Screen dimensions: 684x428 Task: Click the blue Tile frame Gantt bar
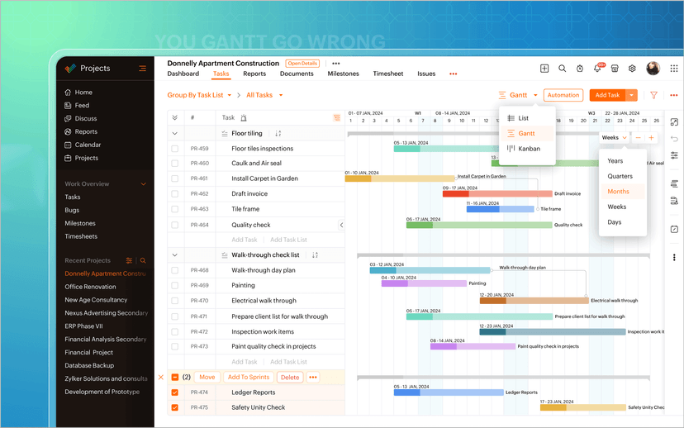501,209
